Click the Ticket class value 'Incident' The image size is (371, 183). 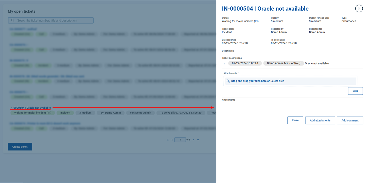227,32
